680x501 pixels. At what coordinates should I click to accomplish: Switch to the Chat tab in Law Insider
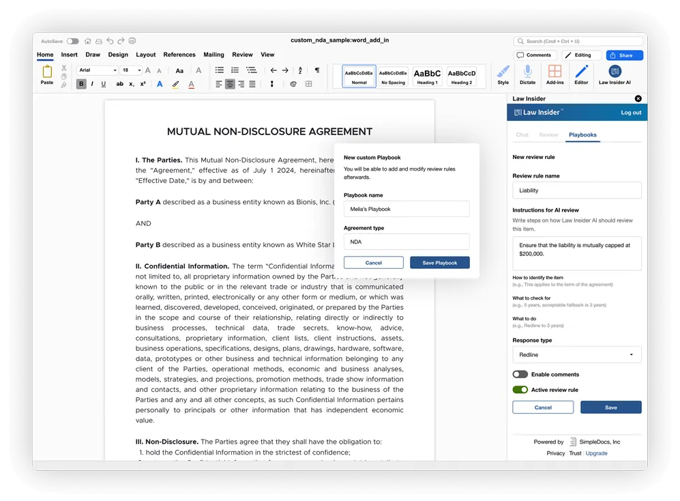click(522, 135)
